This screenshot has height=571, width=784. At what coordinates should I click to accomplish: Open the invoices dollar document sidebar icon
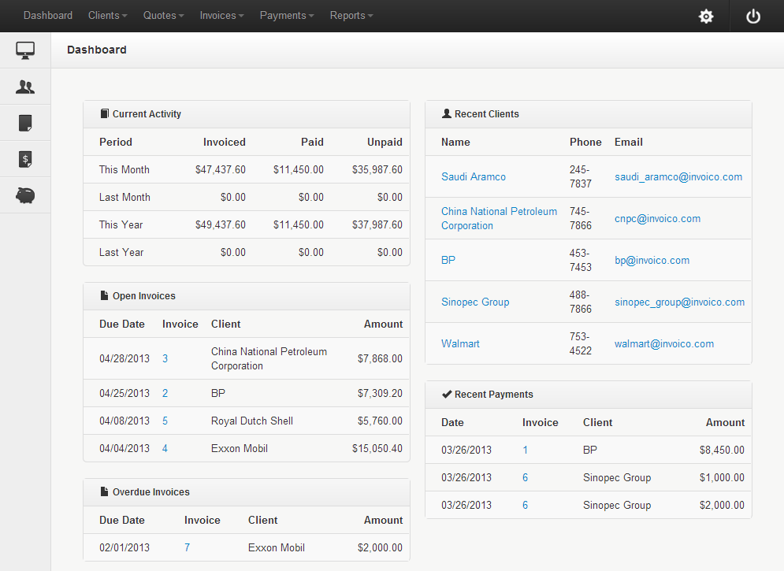pos(25,159)
